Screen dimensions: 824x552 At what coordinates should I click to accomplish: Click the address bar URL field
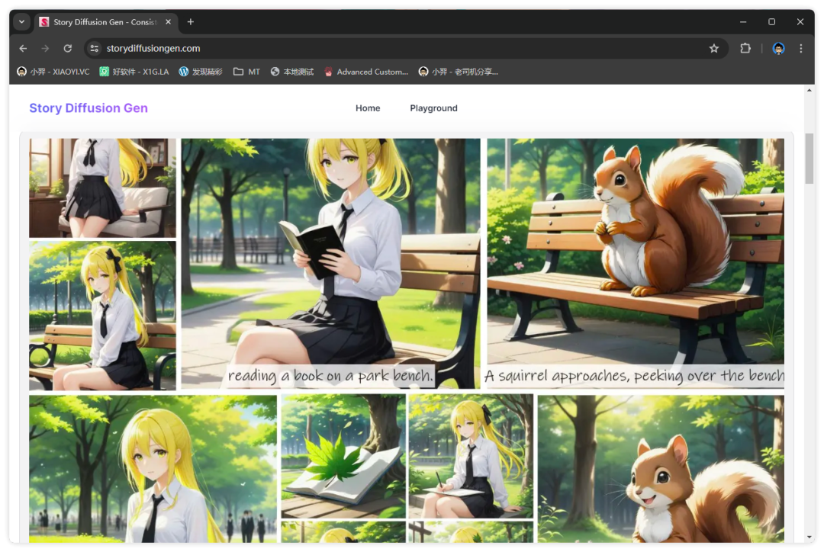coord(381,48)
